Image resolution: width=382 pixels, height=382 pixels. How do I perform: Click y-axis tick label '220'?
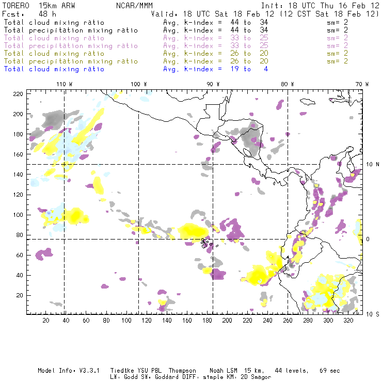click(x=18, y=94)
